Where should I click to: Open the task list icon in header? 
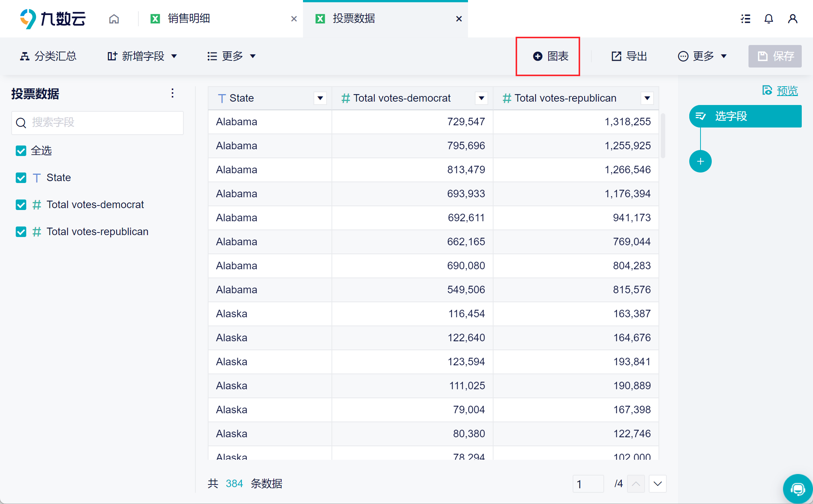(745, 19)
